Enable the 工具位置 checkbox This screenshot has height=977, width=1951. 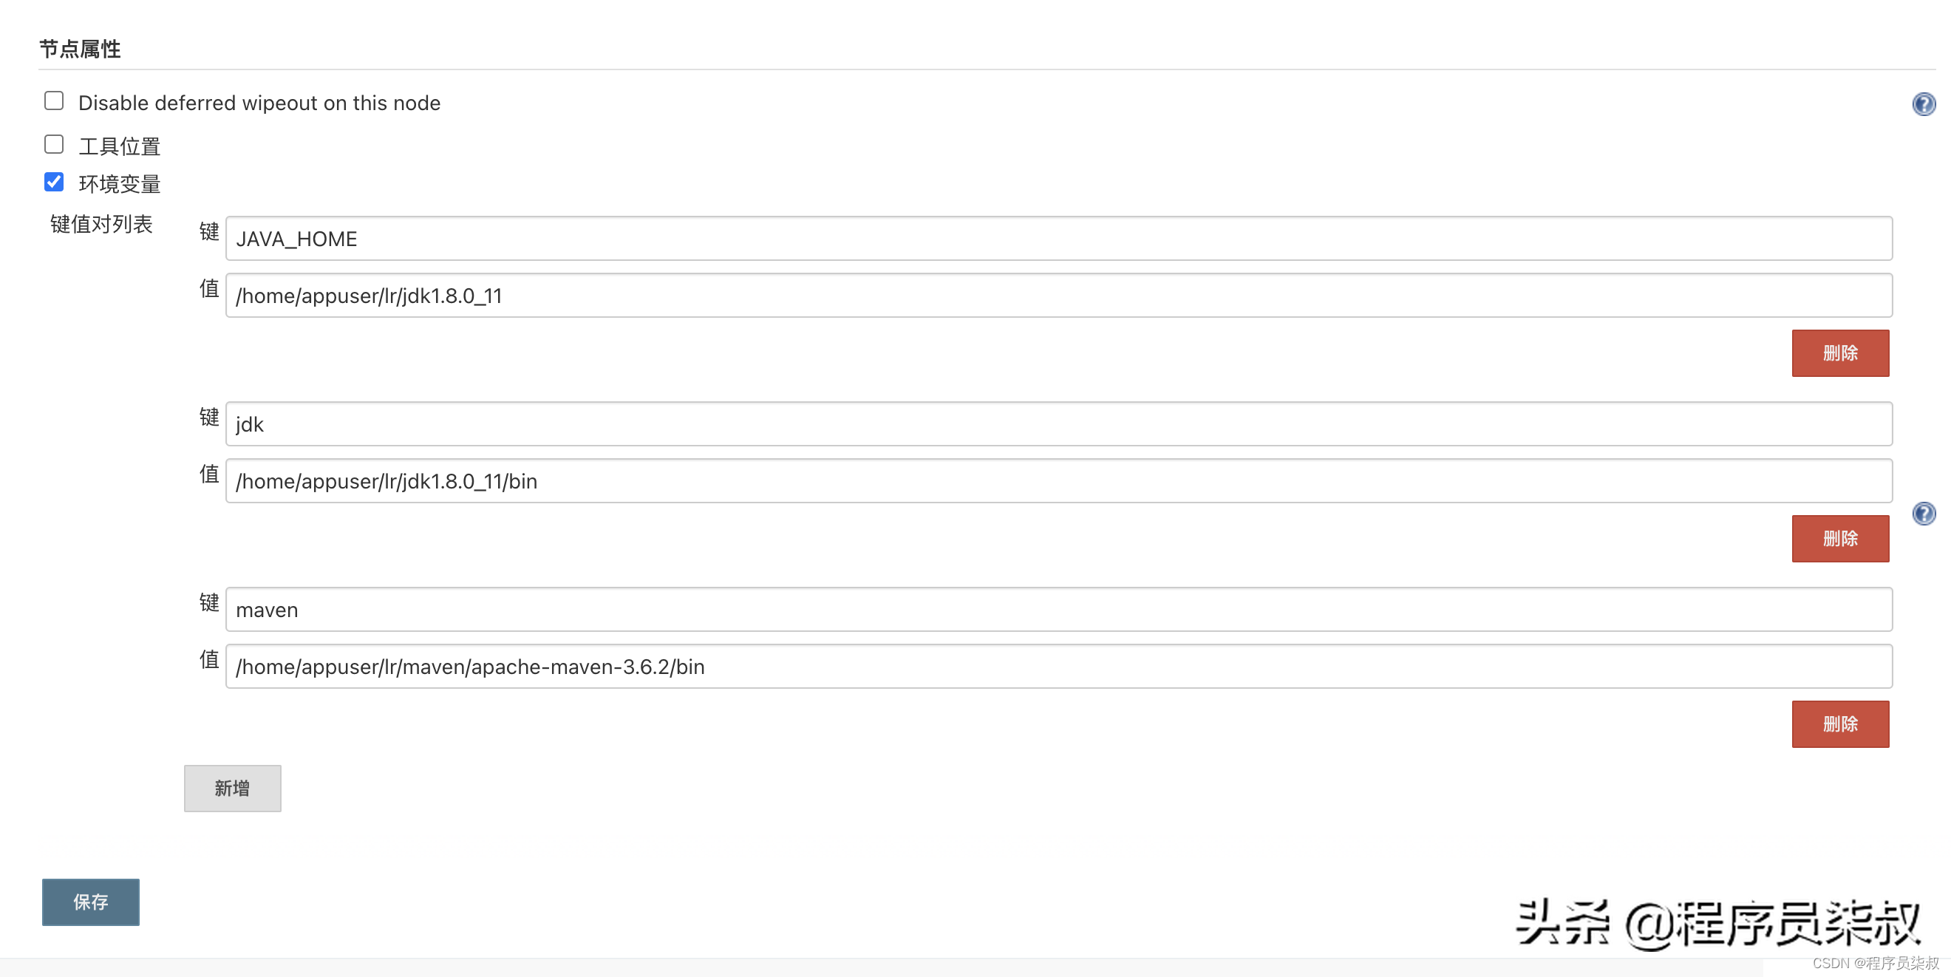[53, 142]
